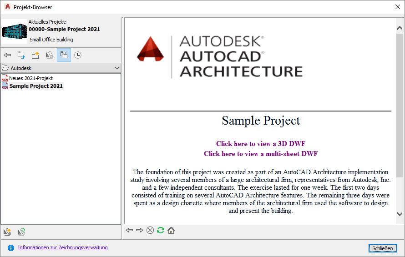Go to project home page icon

[171, 230]
